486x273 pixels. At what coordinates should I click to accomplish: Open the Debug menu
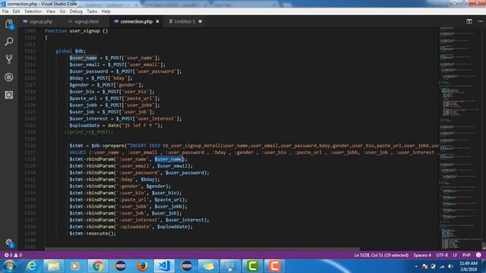tap(76, 11)
